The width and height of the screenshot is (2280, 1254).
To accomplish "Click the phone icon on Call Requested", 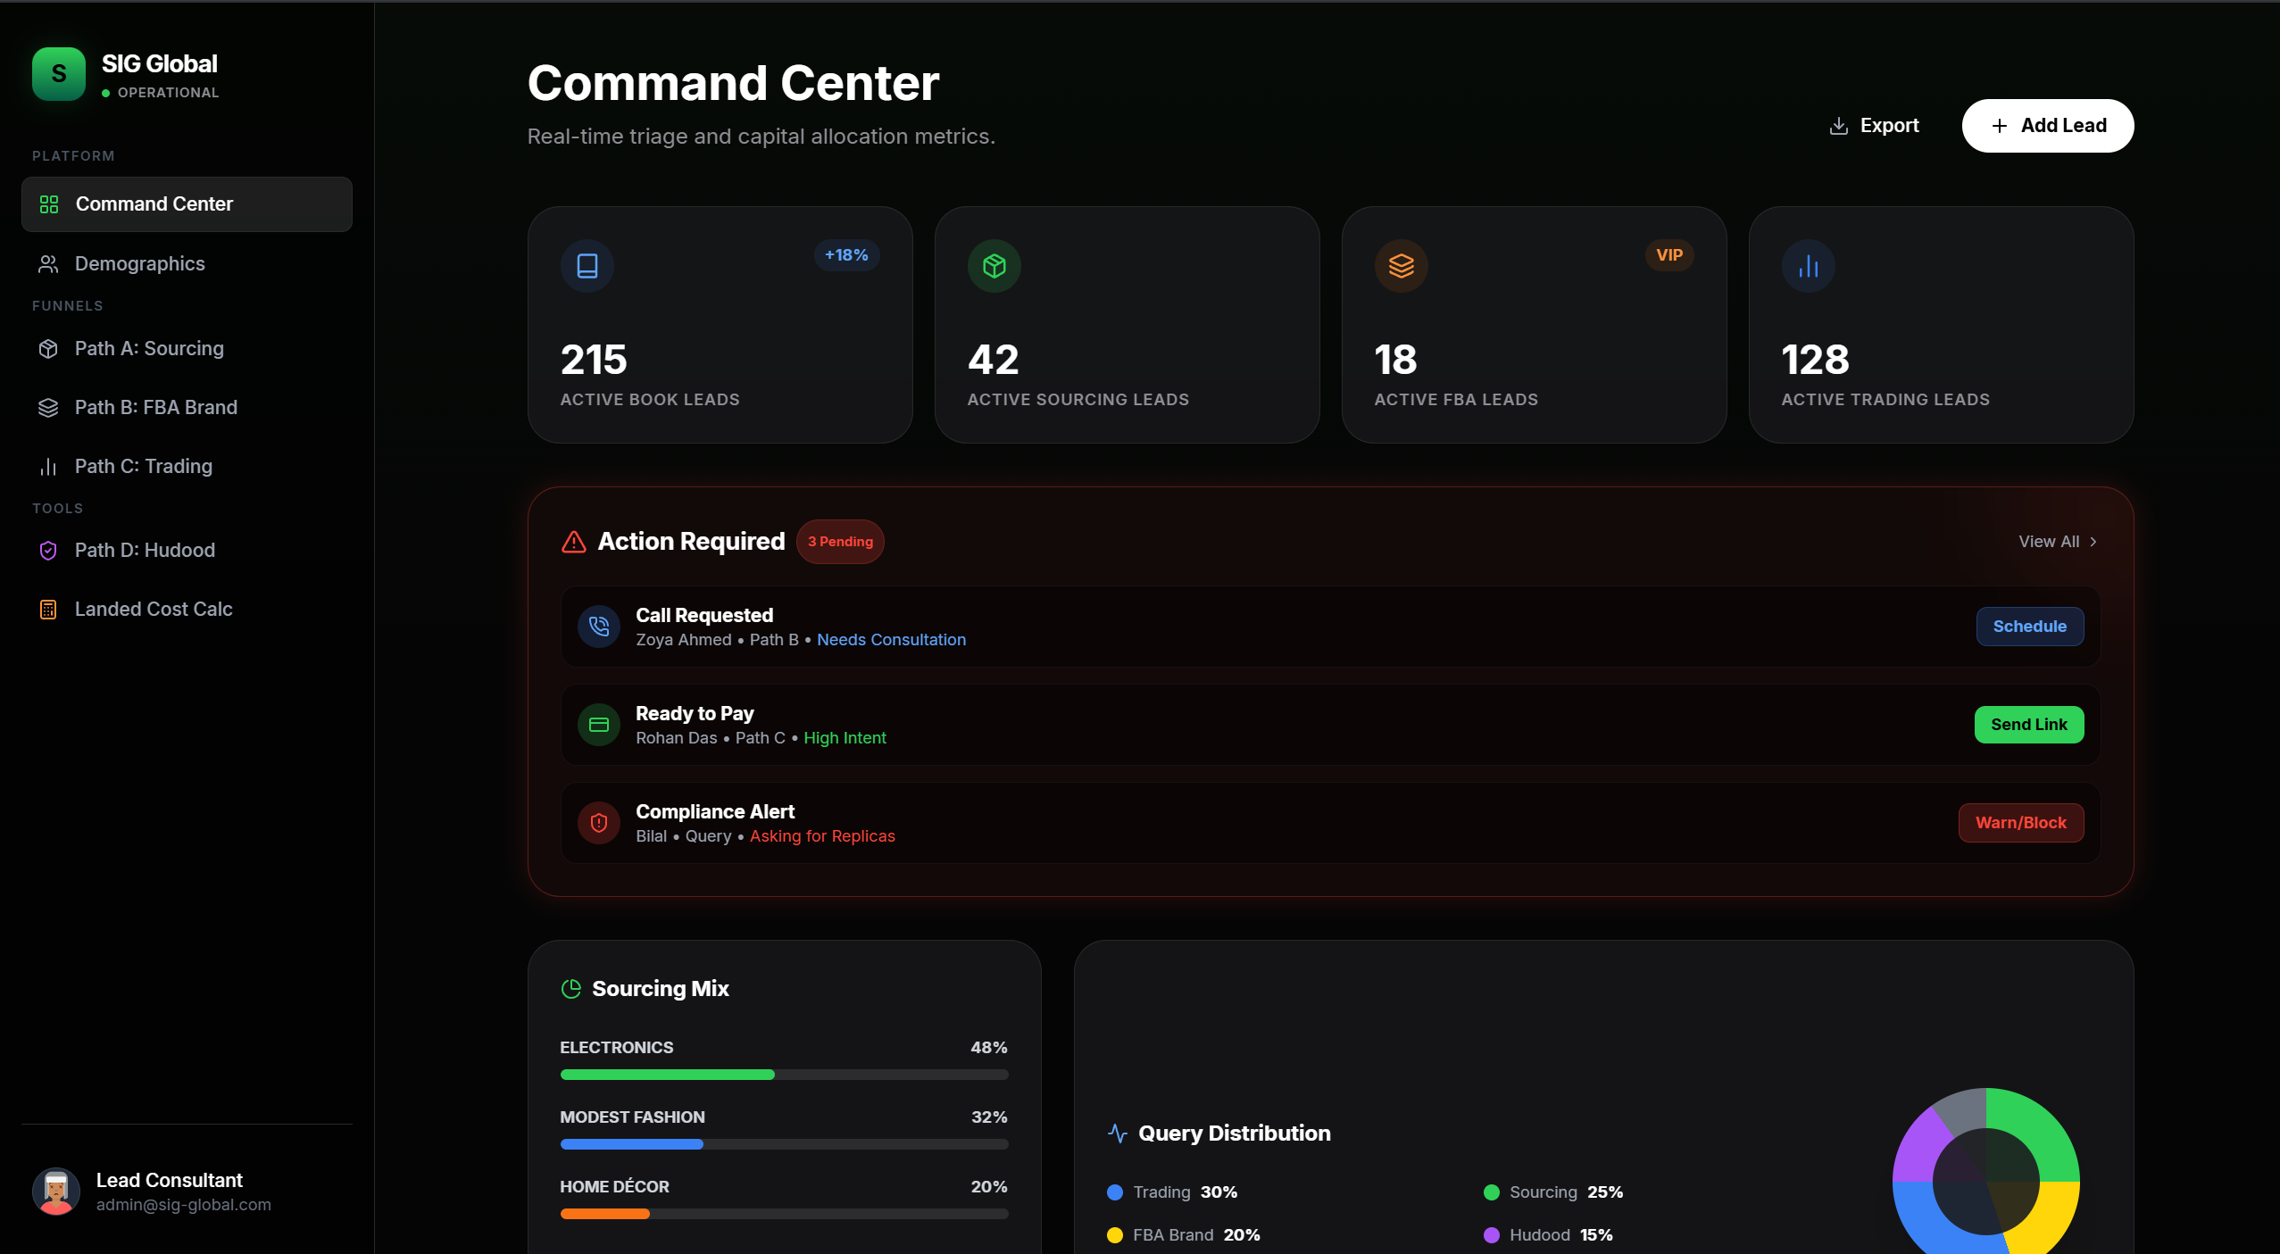I will point(599,626).
